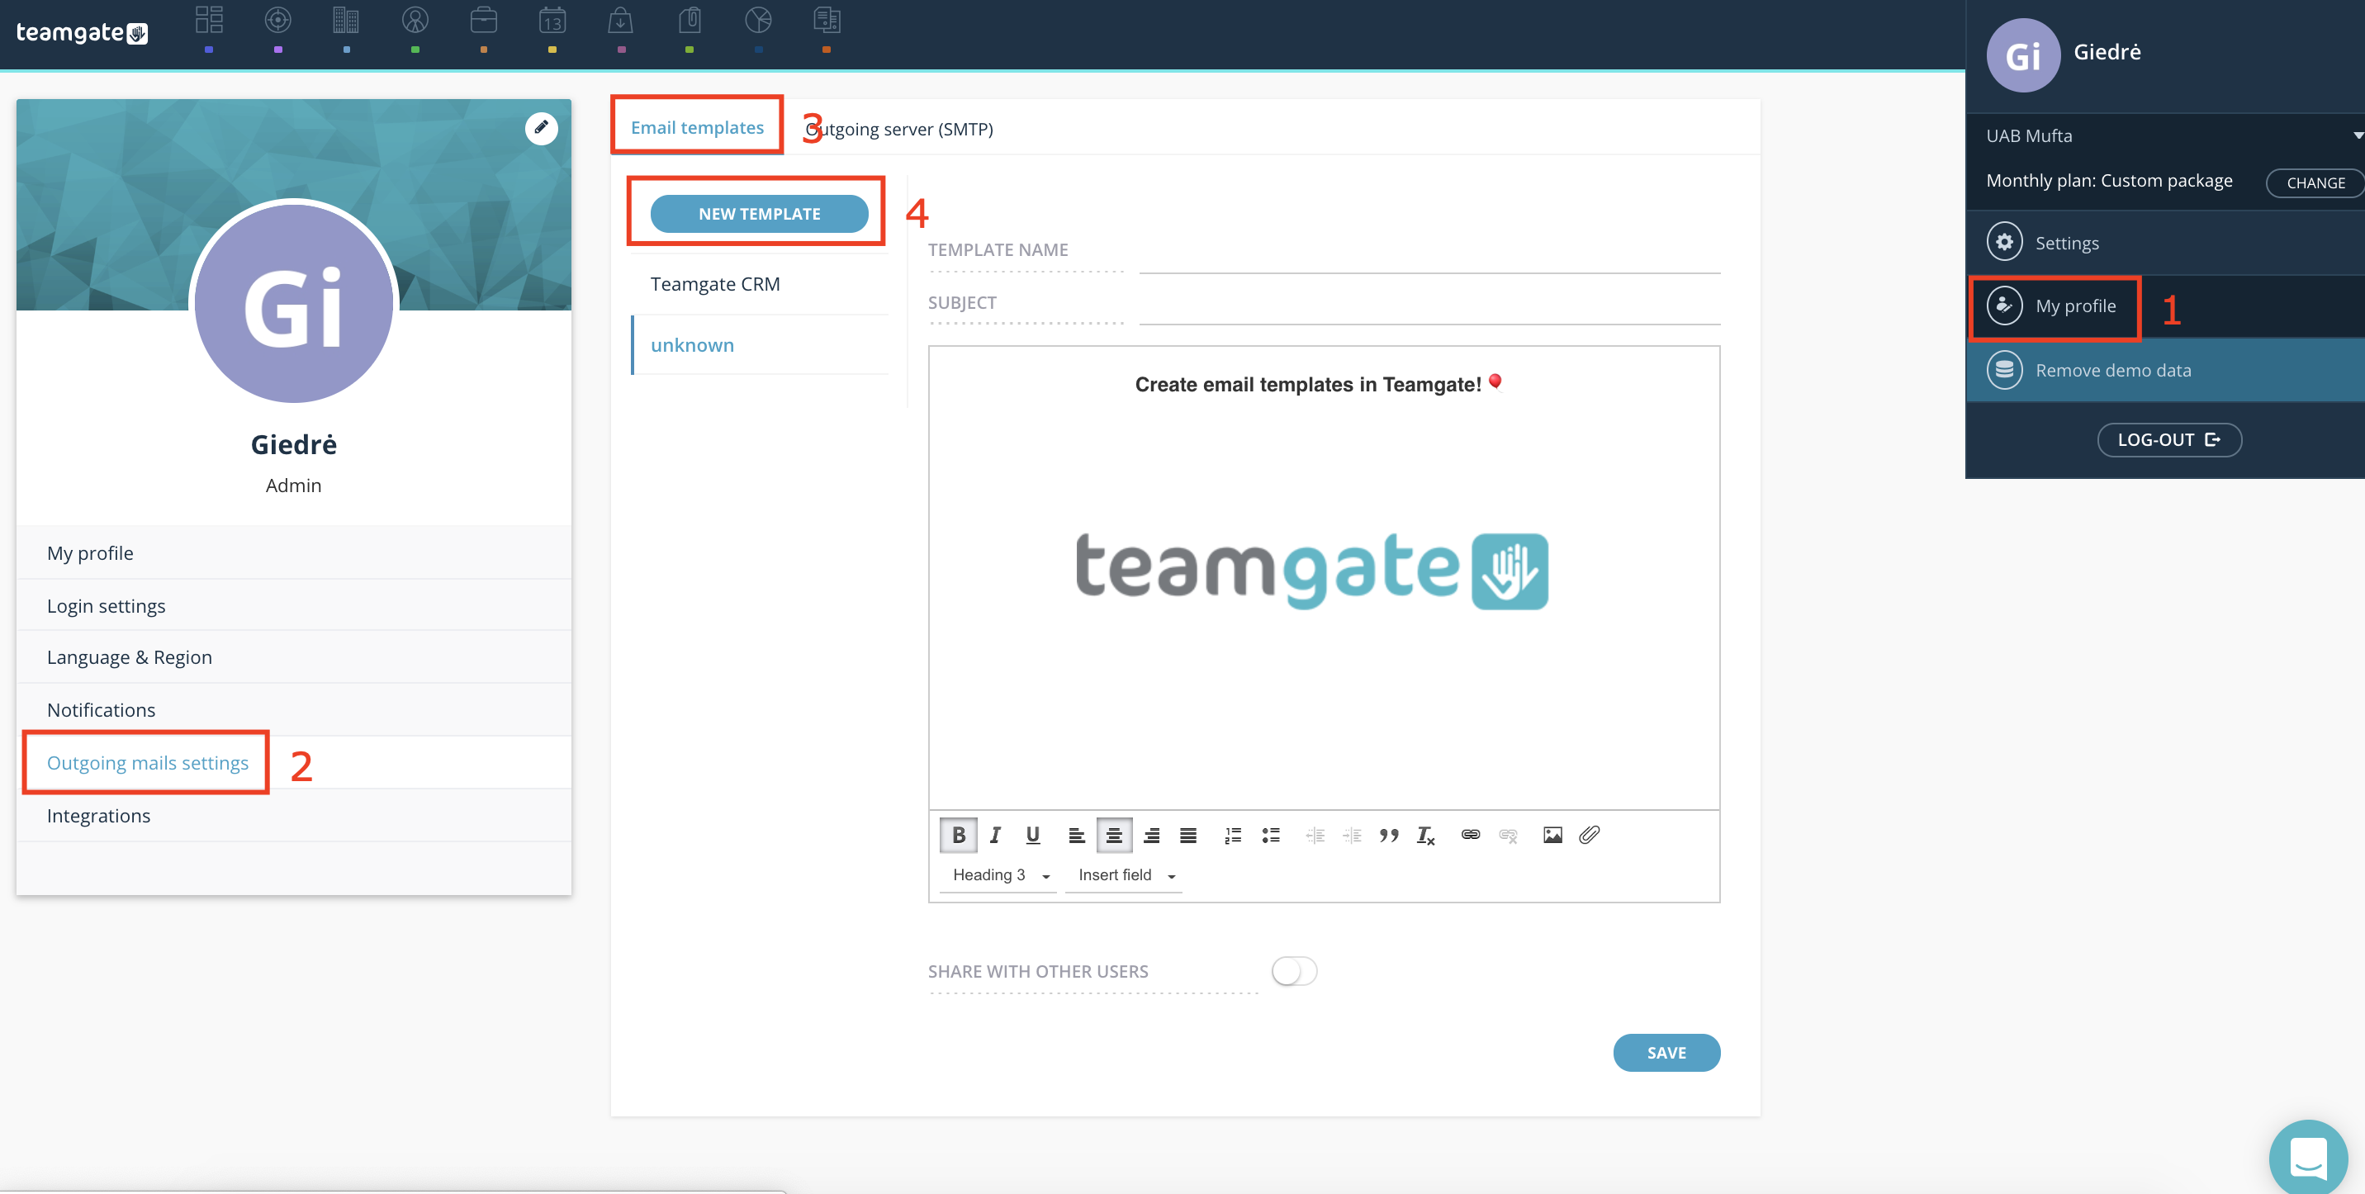Viewport: 2365px width, 1194px height.
Task: Switch to Outgoing server (SMTP) tab
Action: click(898, 130)
